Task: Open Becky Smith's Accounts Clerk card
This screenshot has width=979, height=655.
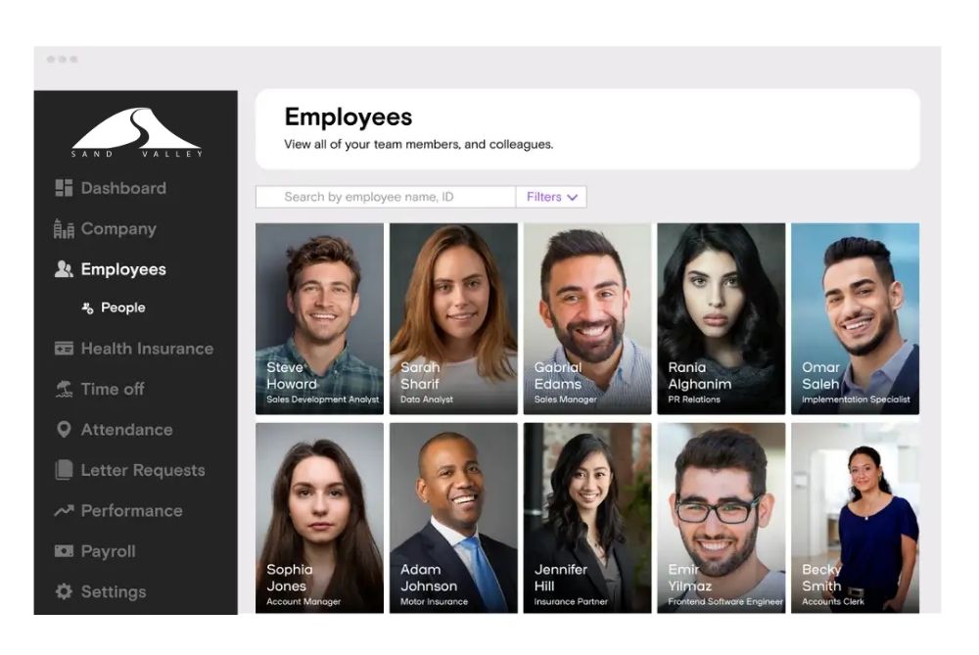Action: 855,518
